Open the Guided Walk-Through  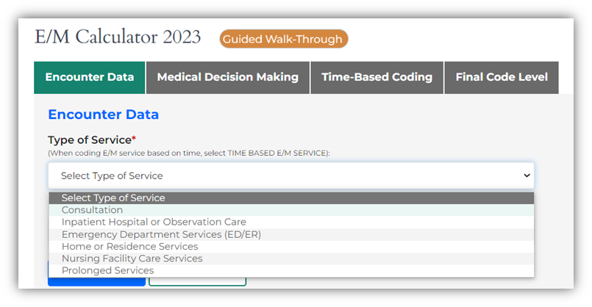pyautogui.click(x=283, y=39)
